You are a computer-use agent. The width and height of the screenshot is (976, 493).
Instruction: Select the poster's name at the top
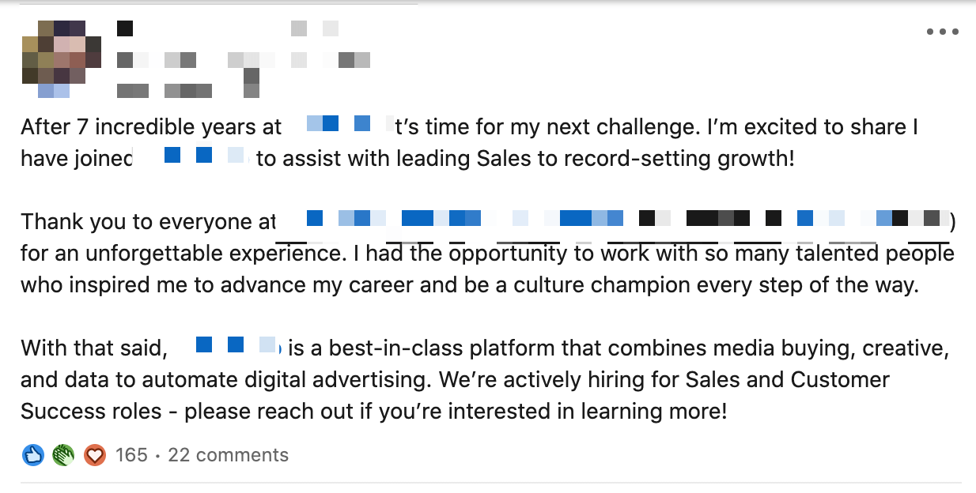127,28
